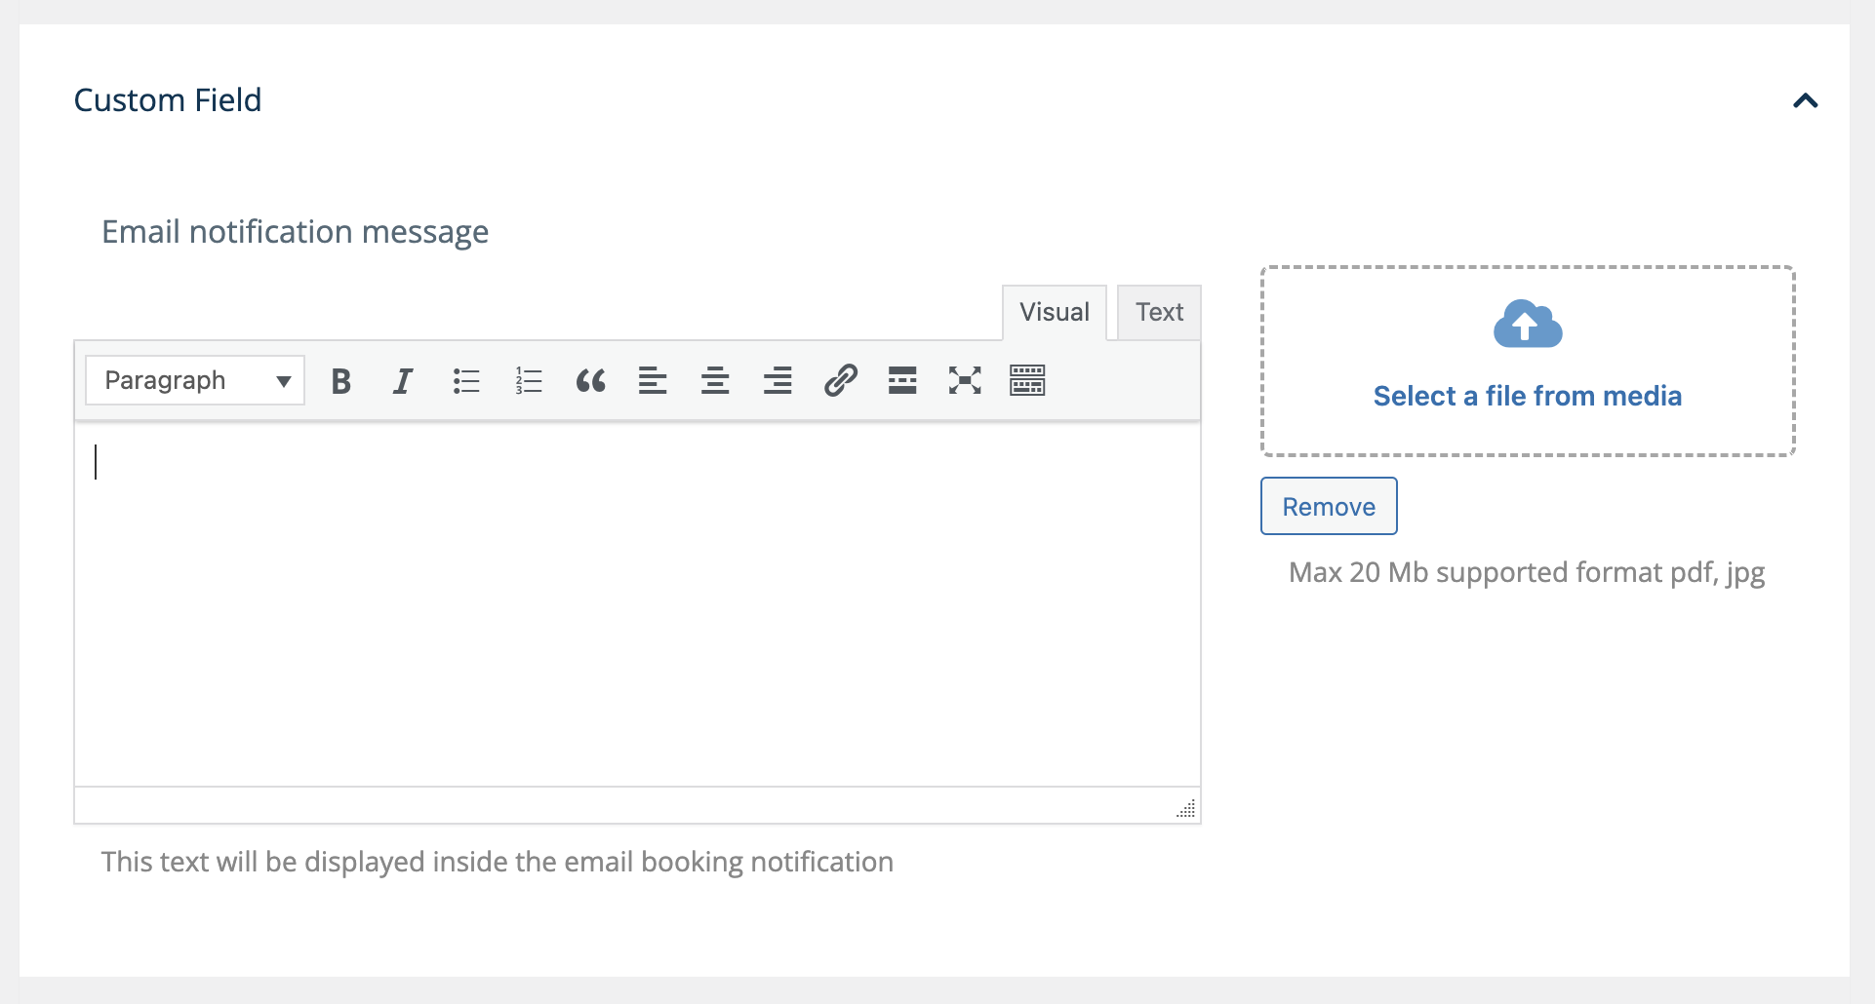Center align the text
Viewport: 1875px width, 1004px height.
coord(715,381)
